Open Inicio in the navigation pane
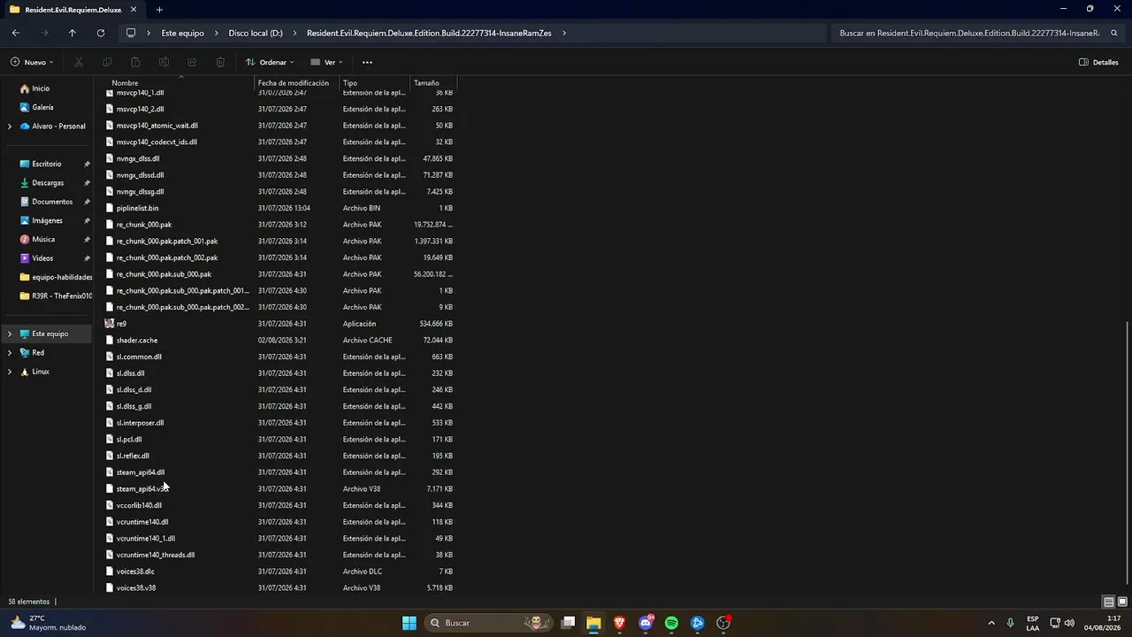The height and width of the screenshot is (637, 1132). coord(41,88)
